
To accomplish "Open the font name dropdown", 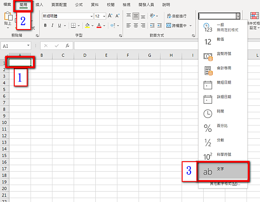I will click(x=91, y=16).
